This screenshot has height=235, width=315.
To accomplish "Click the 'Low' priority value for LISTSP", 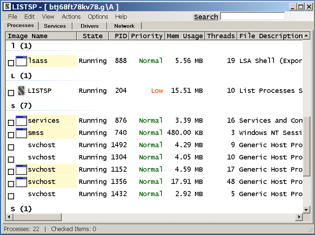I will (157, 91).
